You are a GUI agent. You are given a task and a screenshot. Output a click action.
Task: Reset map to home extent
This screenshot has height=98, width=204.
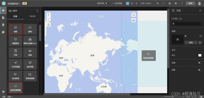point(48,24)
